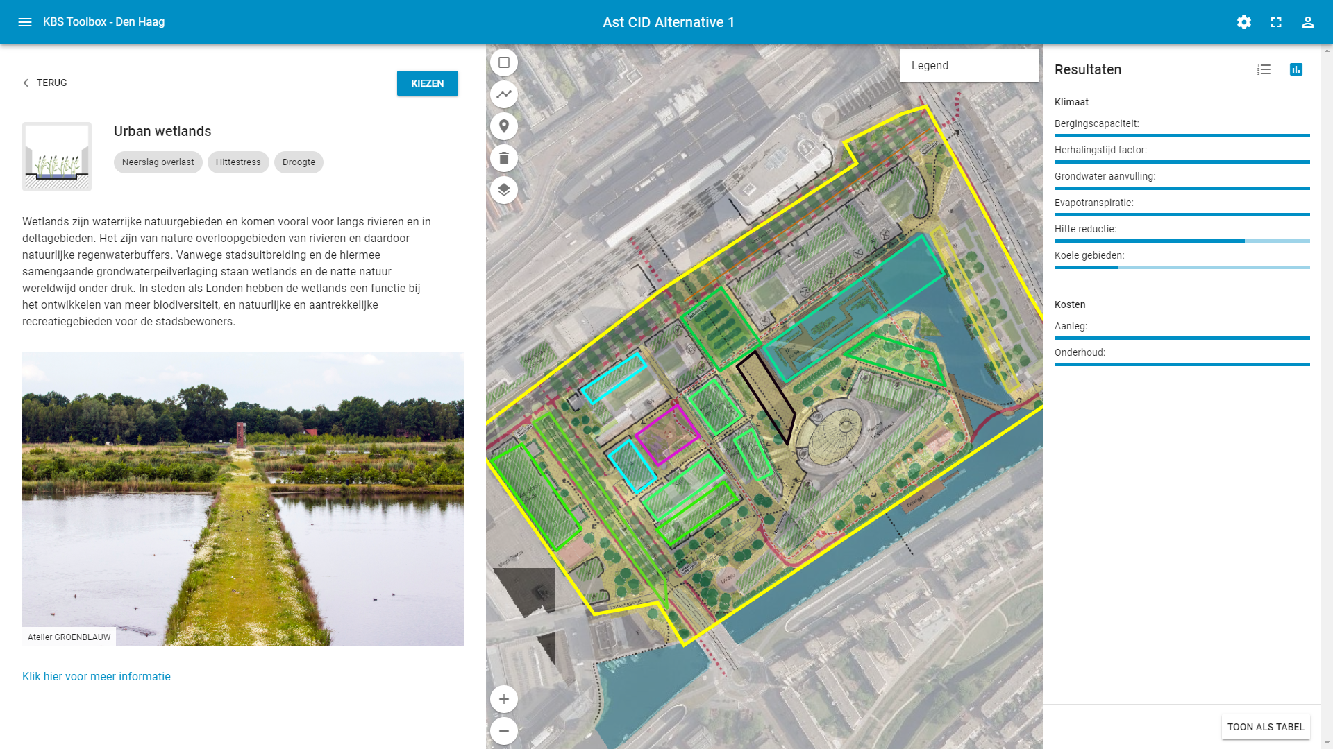
Task: Click the Koele gebieden progress bar
Action: 1182,268
